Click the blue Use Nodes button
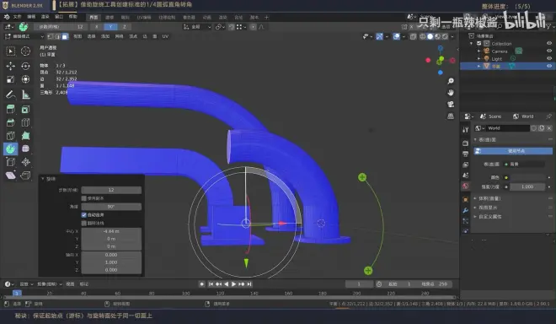 click(x=513, y=151)
